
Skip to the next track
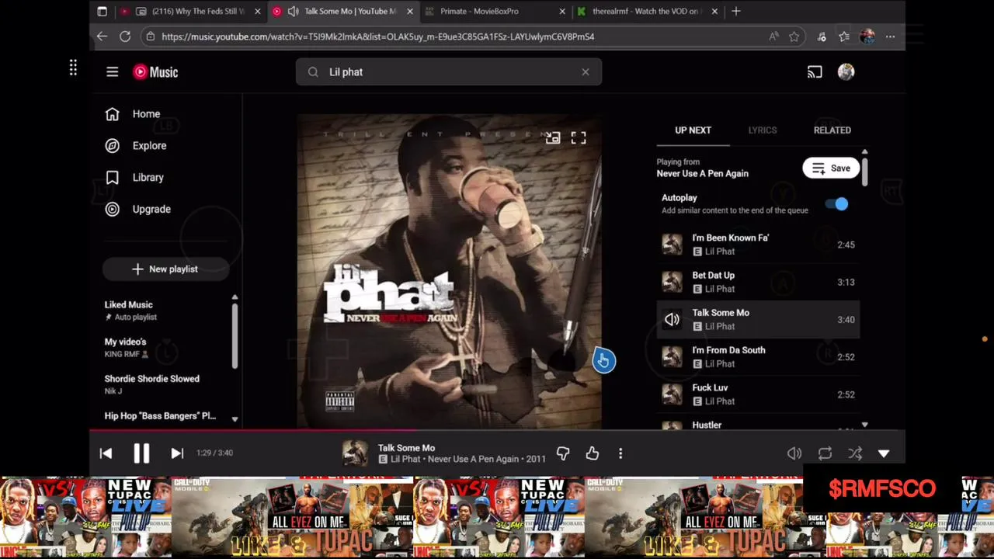pos(177,453)
